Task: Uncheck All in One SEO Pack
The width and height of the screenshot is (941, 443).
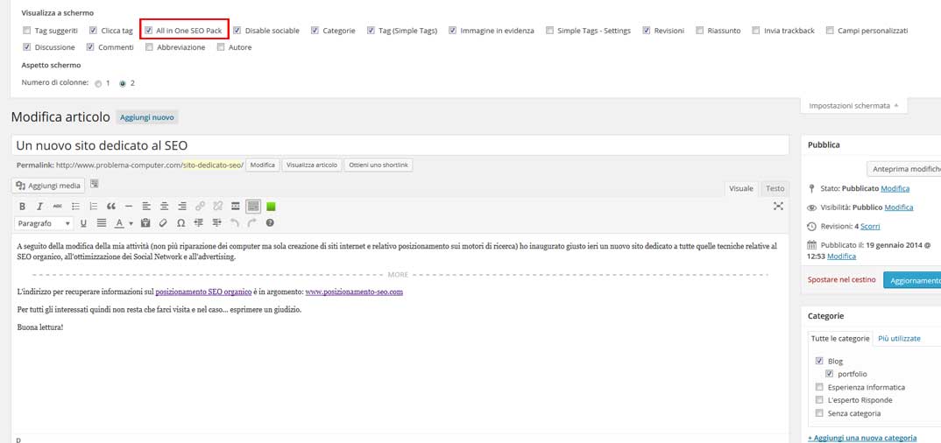Action: pyautogui.click(x=148, y=30)
